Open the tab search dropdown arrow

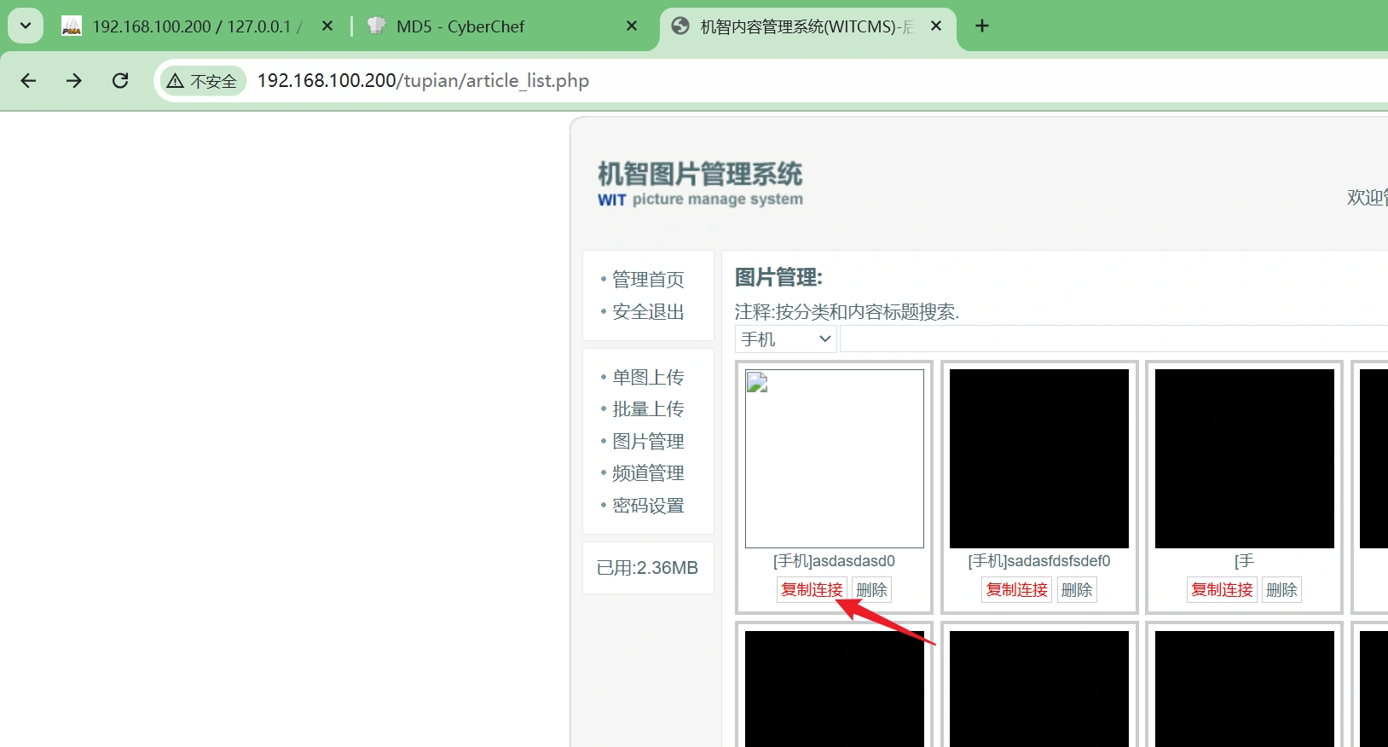(26, 26)
